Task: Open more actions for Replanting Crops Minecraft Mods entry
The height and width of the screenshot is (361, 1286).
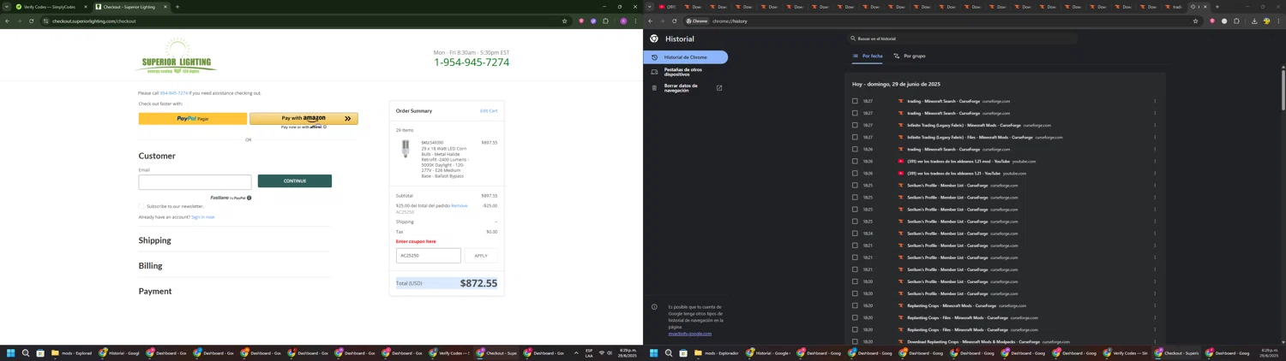Action: click(x=1155, y=305)
